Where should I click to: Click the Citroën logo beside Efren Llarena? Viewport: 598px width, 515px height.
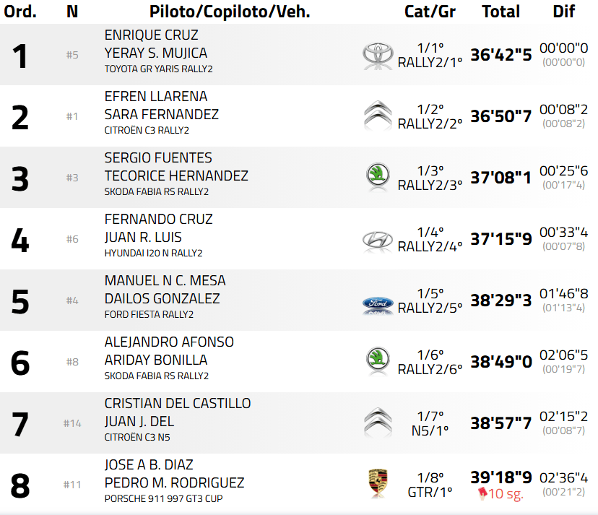[x=377, y=115]
